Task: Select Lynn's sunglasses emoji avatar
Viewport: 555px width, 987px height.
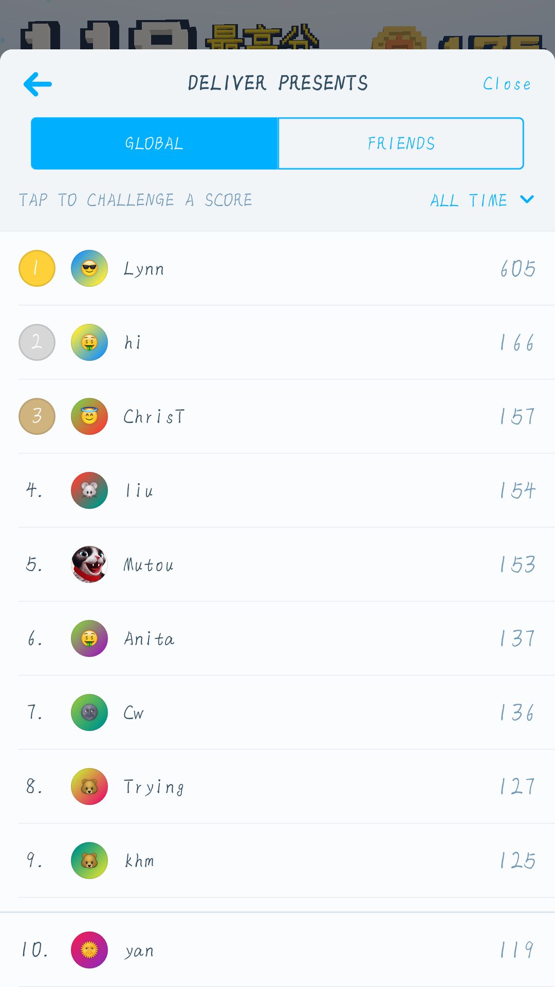Action: (x=89, y=268)
